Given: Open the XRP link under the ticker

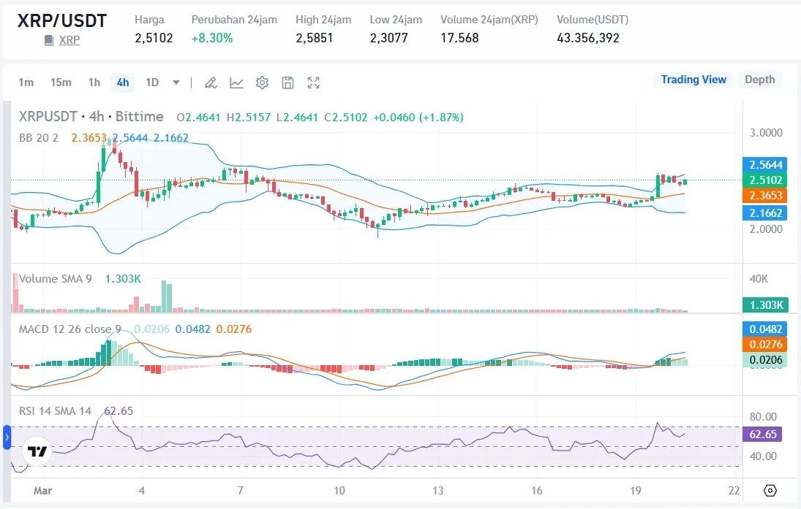Looking at the screenshot, I should 68,40.
